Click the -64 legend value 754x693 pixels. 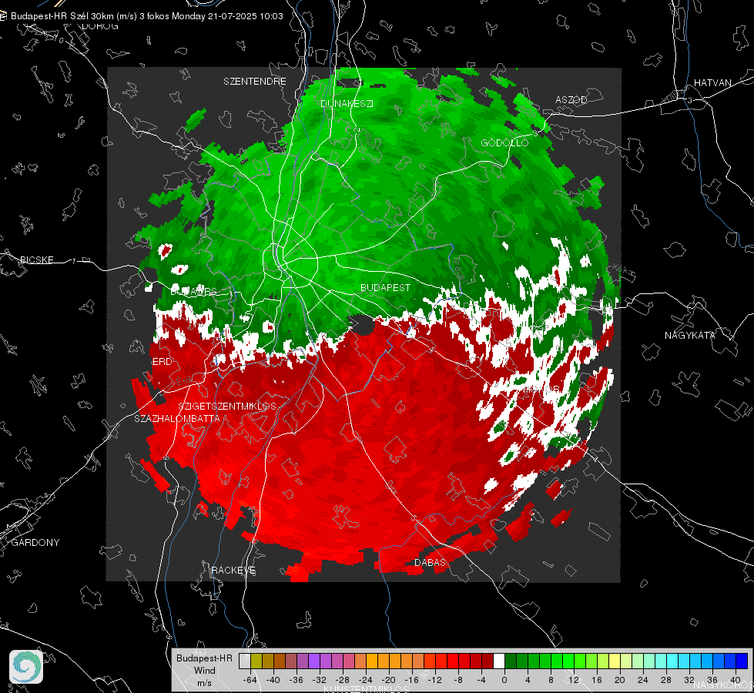250,680
